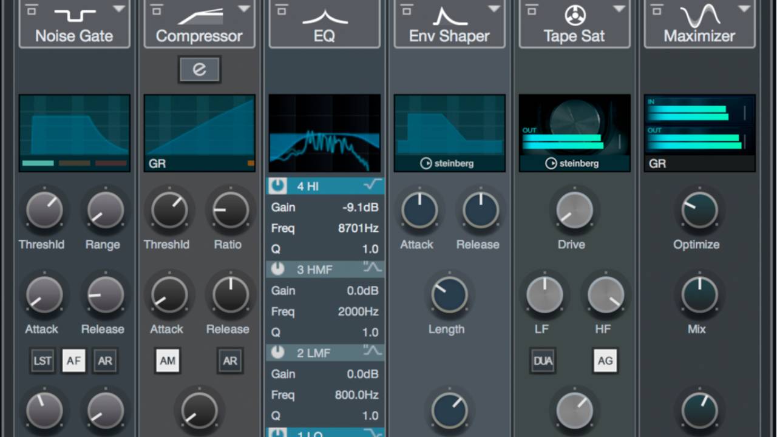Click the small square icon in the EQ header
Screen dimensions: 777x437
pos(282,9)
